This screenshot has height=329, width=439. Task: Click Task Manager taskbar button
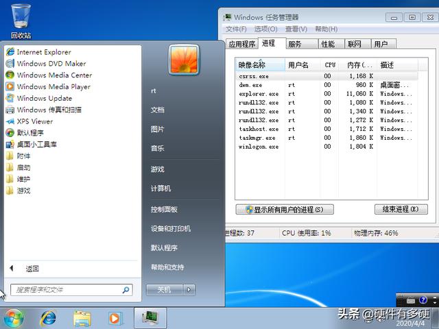pyautogui.click(x=150, y=318)
